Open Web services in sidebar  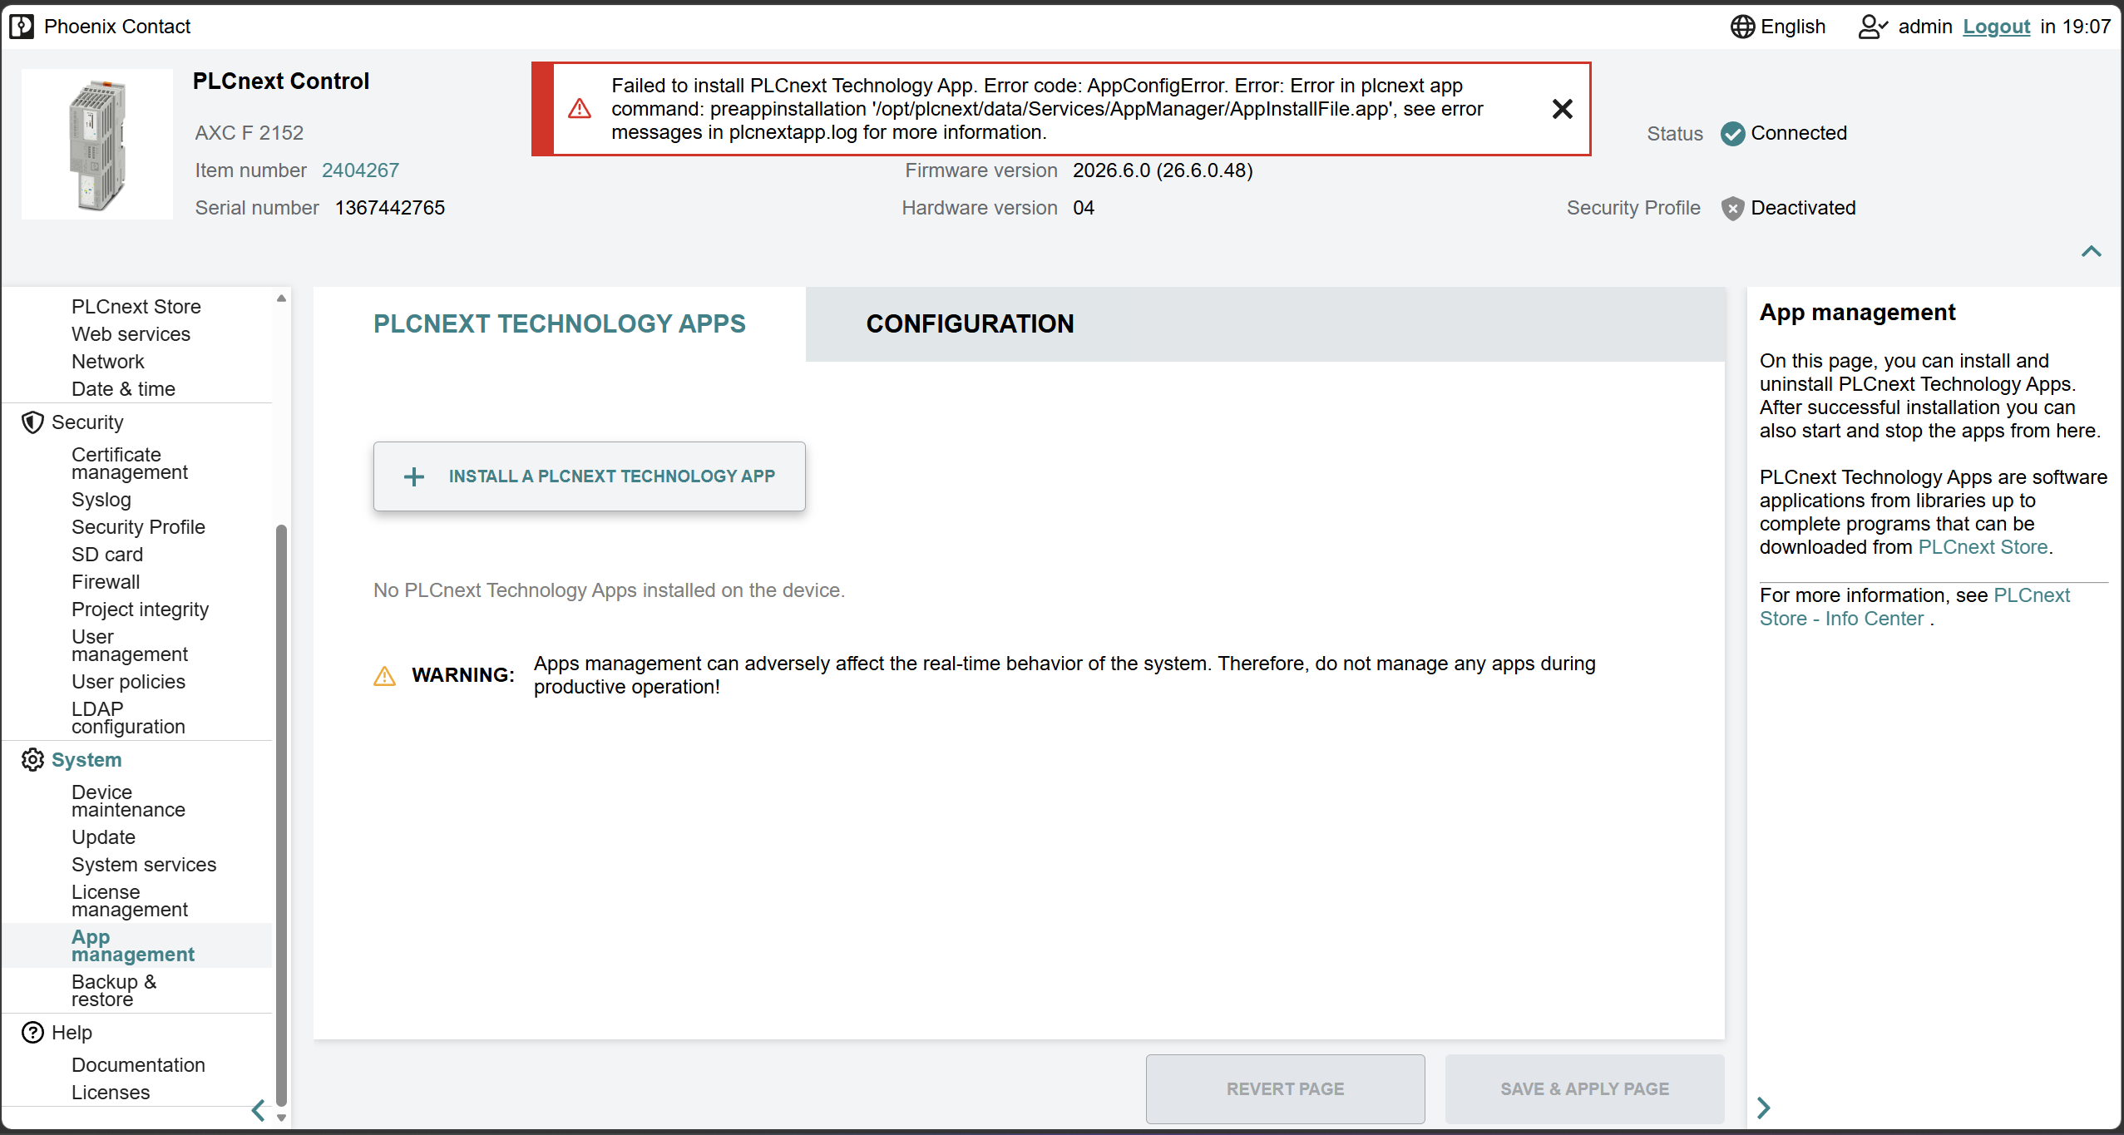click(131, 334)
